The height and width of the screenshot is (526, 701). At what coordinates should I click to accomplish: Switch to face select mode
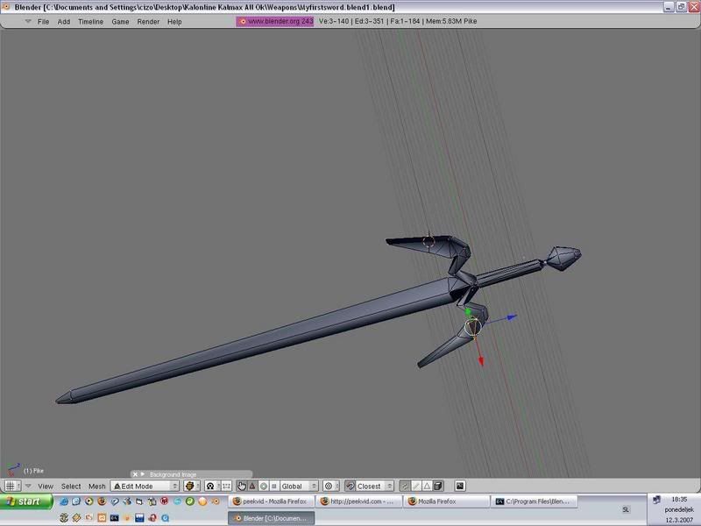coord(427,486)
